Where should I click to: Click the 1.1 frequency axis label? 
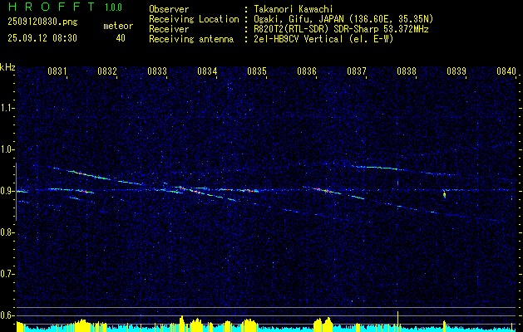coord(6,108)
